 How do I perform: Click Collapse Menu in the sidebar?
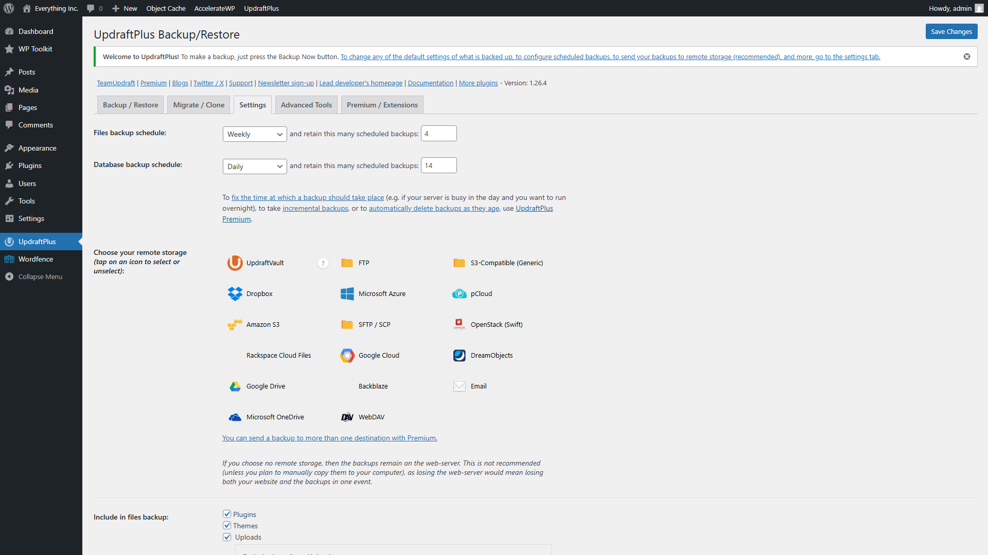41,276
